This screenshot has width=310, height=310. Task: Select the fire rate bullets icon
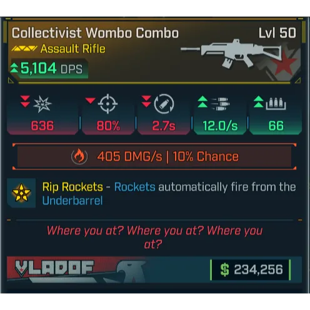[220, 104]
